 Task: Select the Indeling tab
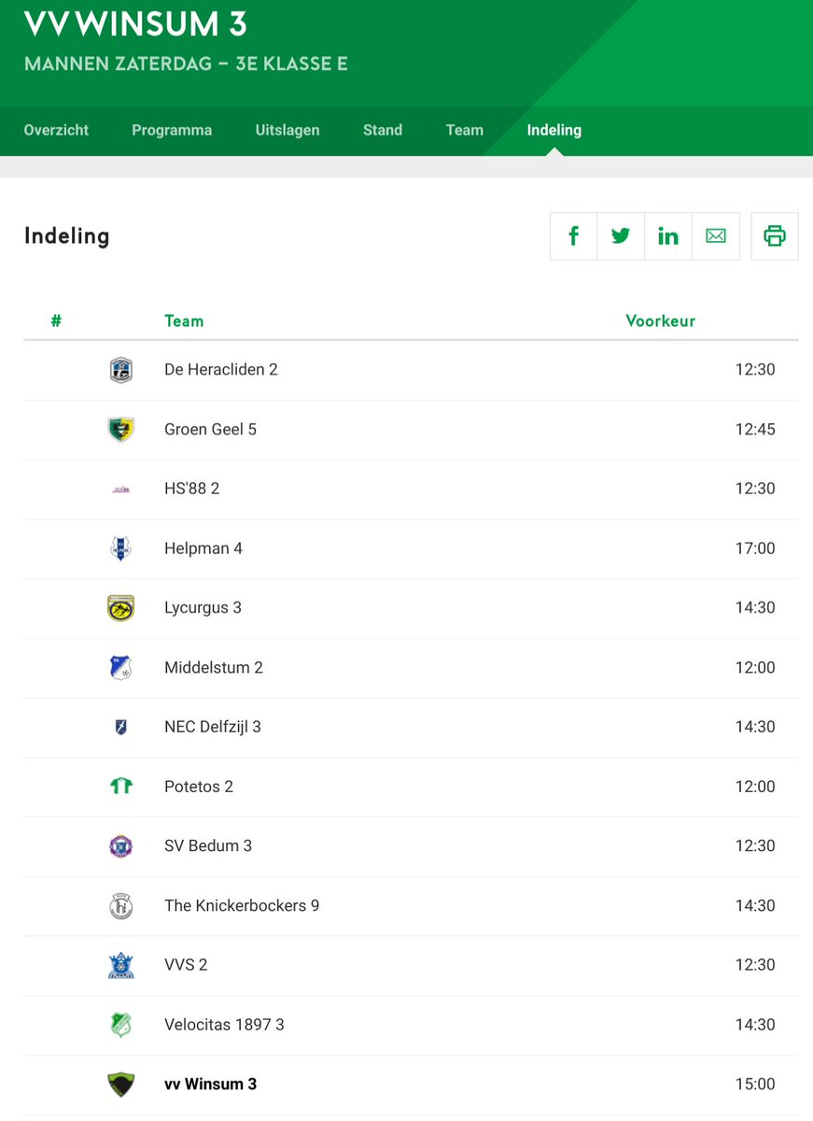[554, 130]
